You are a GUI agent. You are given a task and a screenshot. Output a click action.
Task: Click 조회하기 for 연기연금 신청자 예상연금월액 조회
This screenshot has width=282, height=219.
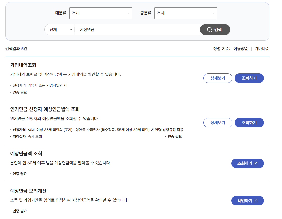point(249,122)
